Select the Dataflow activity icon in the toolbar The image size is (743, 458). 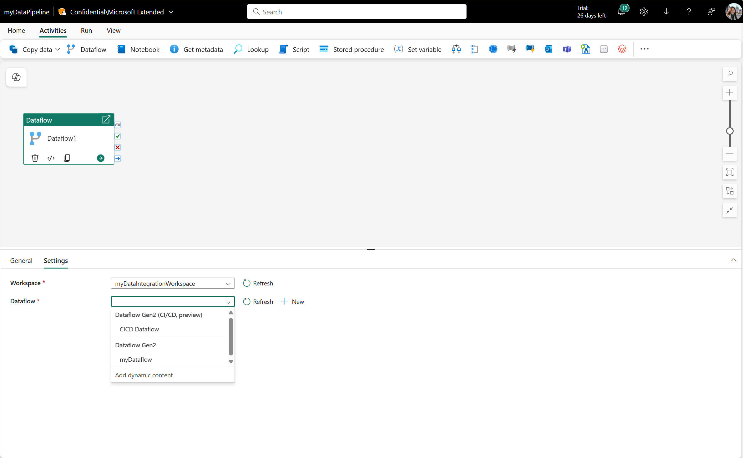87,49
